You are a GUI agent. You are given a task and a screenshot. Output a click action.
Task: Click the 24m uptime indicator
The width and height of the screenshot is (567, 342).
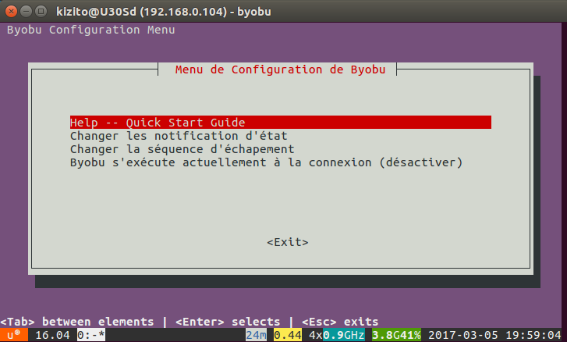(255, 335)
